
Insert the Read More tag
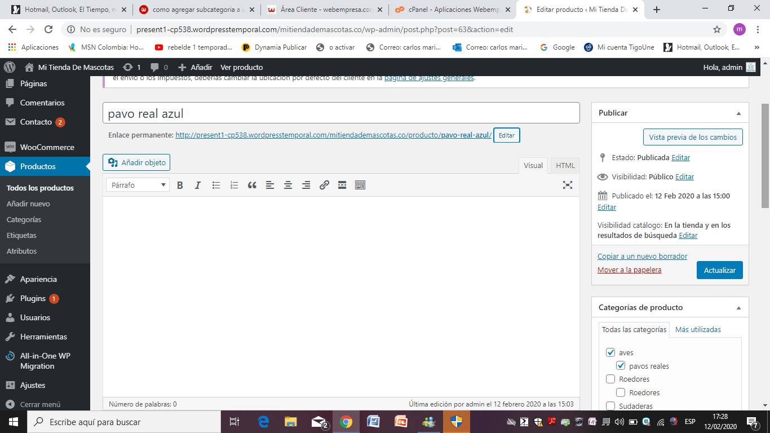342,185
